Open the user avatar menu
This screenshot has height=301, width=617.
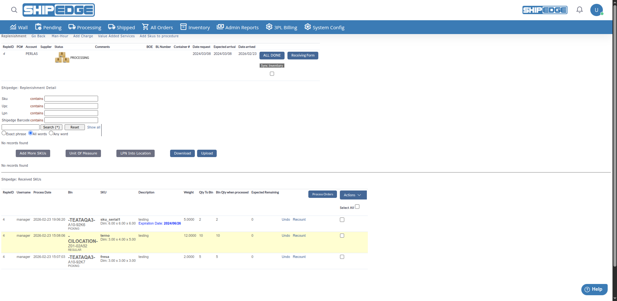tap(596, 10)
